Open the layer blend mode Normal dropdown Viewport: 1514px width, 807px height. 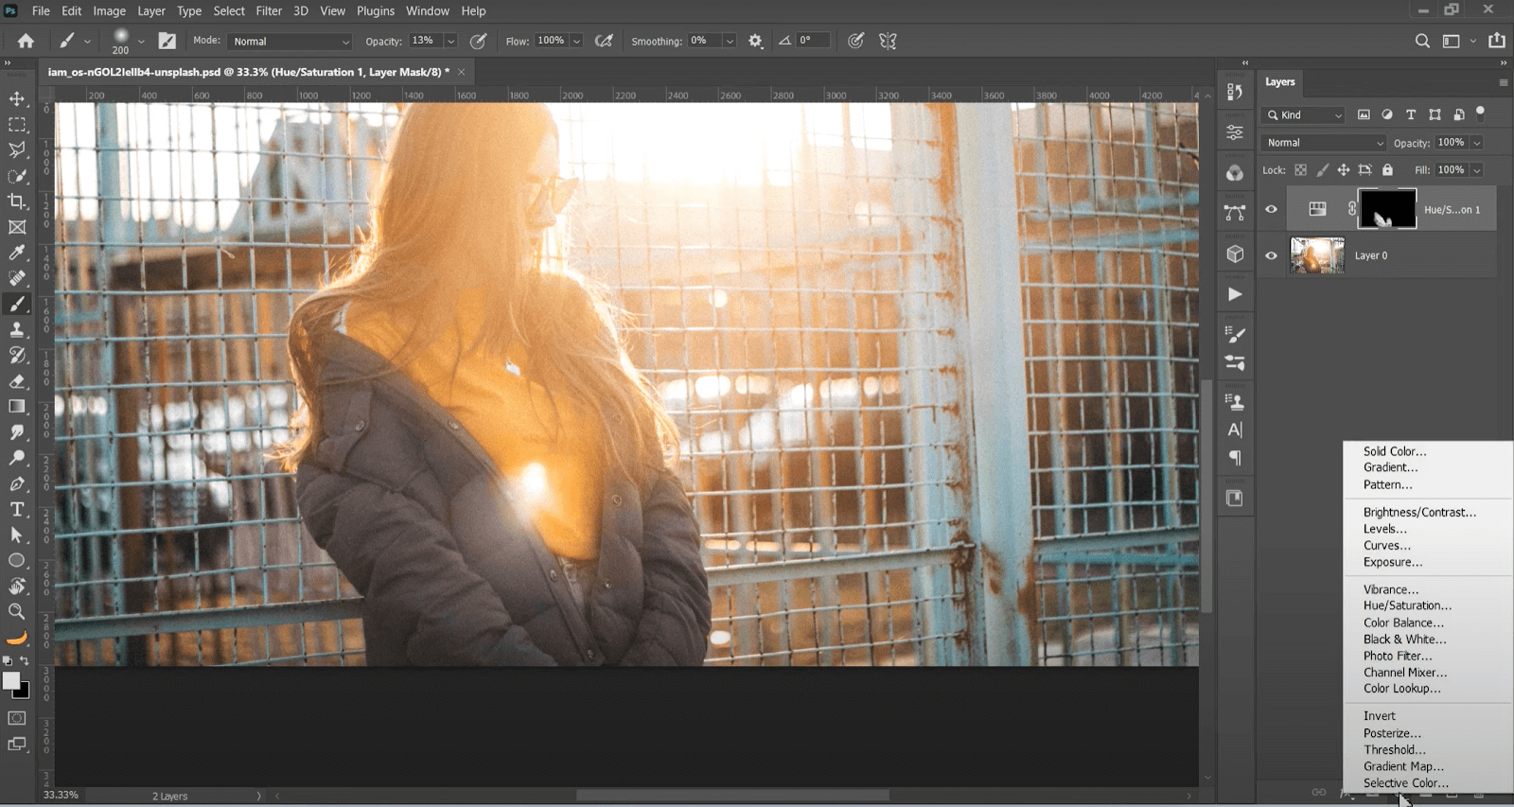tap(1324, 143)
